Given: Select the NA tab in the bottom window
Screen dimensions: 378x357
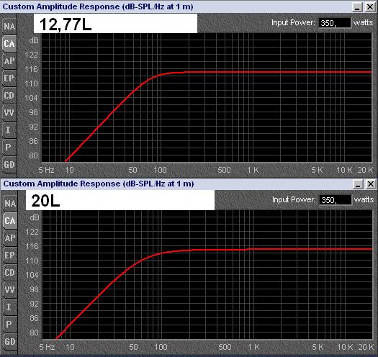Looking at the screenshot, I should coord(10,204).
